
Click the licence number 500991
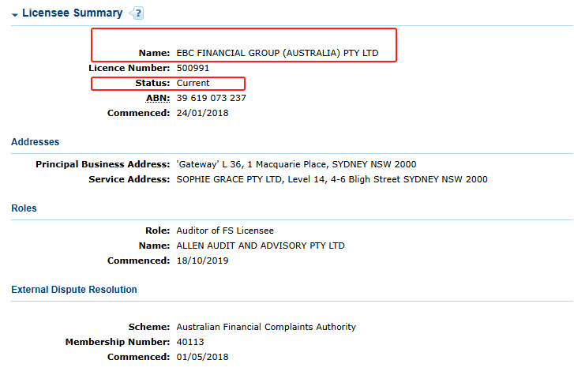click(x=193, y=68)
